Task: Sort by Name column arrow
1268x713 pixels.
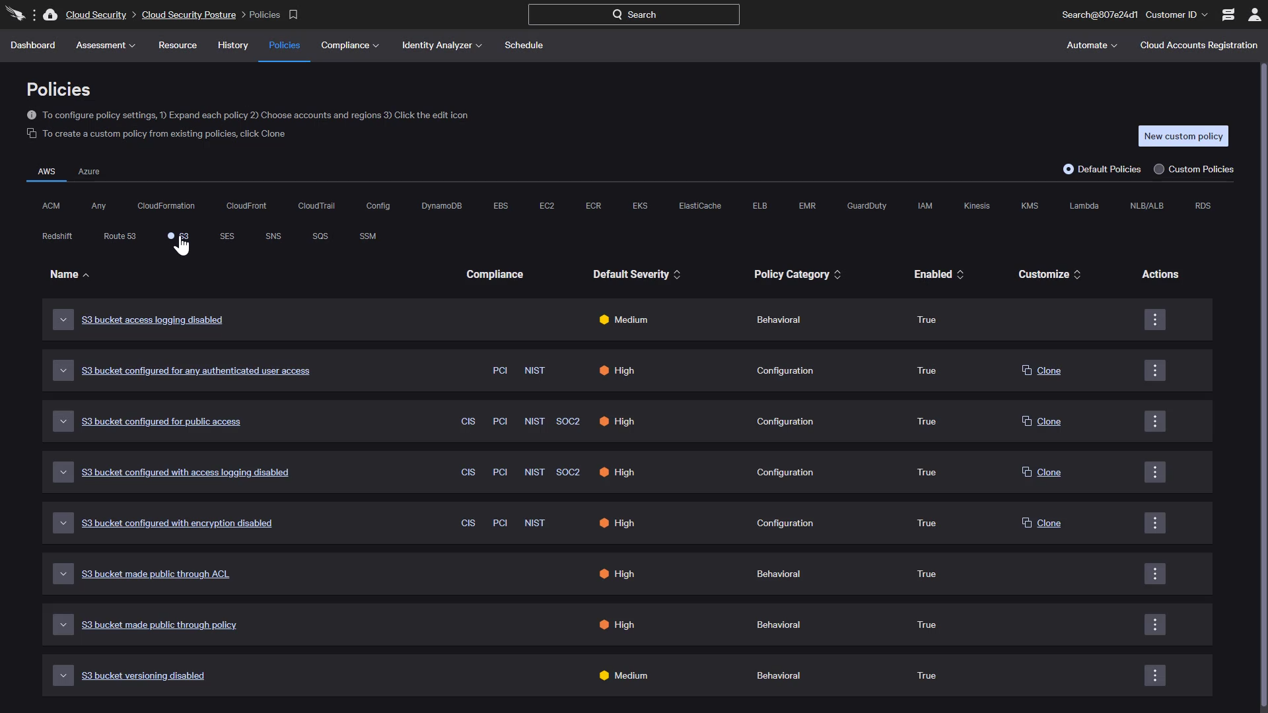Action: point(86,275)
